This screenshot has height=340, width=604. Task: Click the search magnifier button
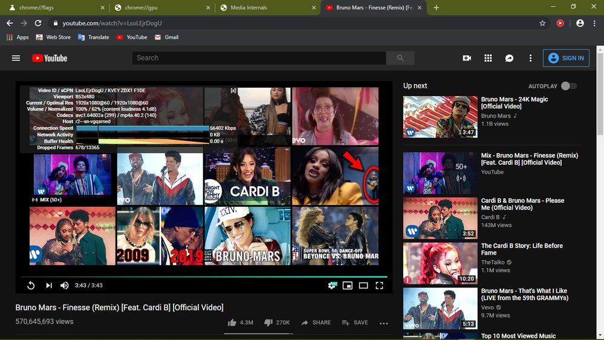coord(400,58)
